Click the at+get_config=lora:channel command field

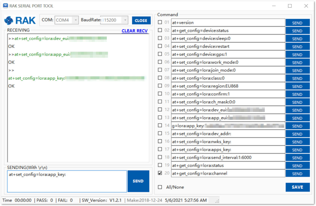(228, 173)
